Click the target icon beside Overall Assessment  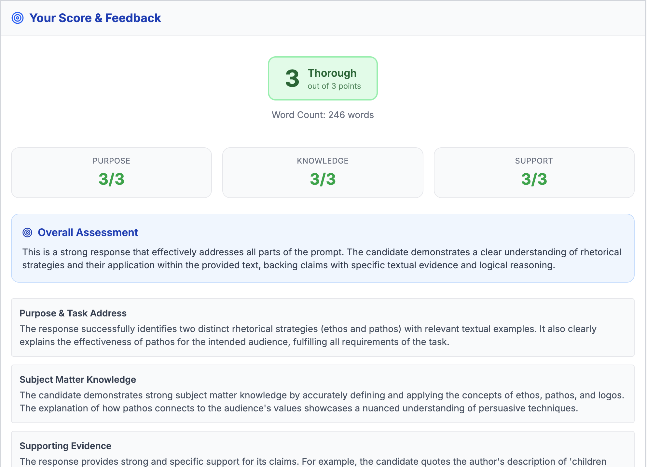point(28,232)
